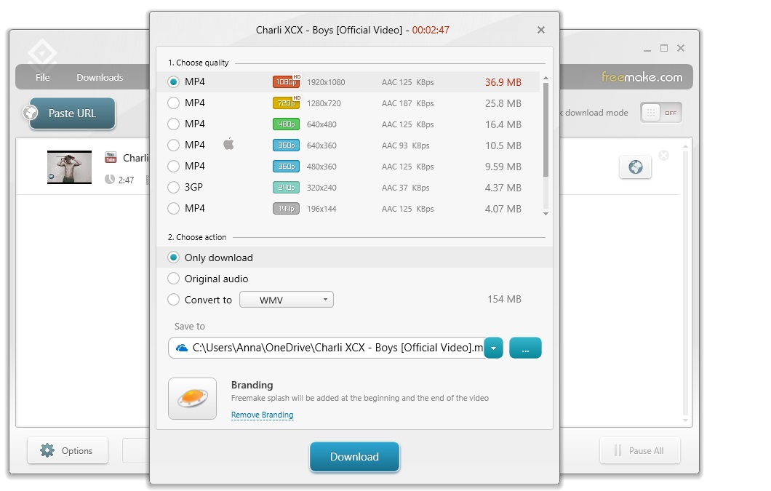Remove the video with the X icon
The image size is (771, 491).
pos(664,156)
